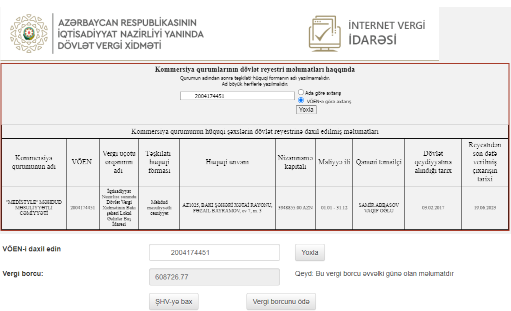The height and width of the screenshot is (311, 511).
Task: Click the top Yoxla search button
Action: 305,109
